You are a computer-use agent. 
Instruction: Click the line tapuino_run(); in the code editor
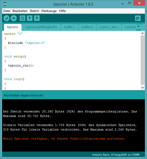pyautogui.click(x=21, y=66)
